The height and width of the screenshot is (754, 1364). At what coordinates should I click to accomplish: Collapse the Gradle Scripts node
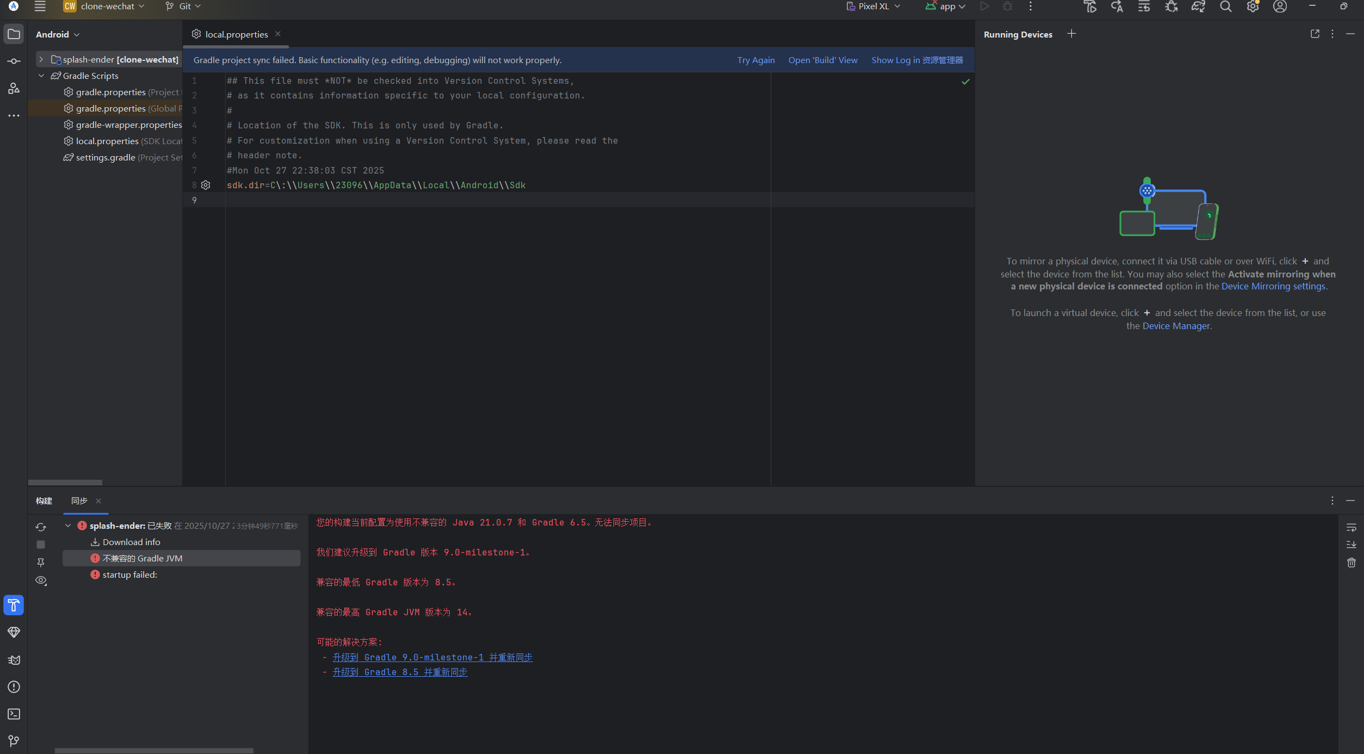point(41,76)
